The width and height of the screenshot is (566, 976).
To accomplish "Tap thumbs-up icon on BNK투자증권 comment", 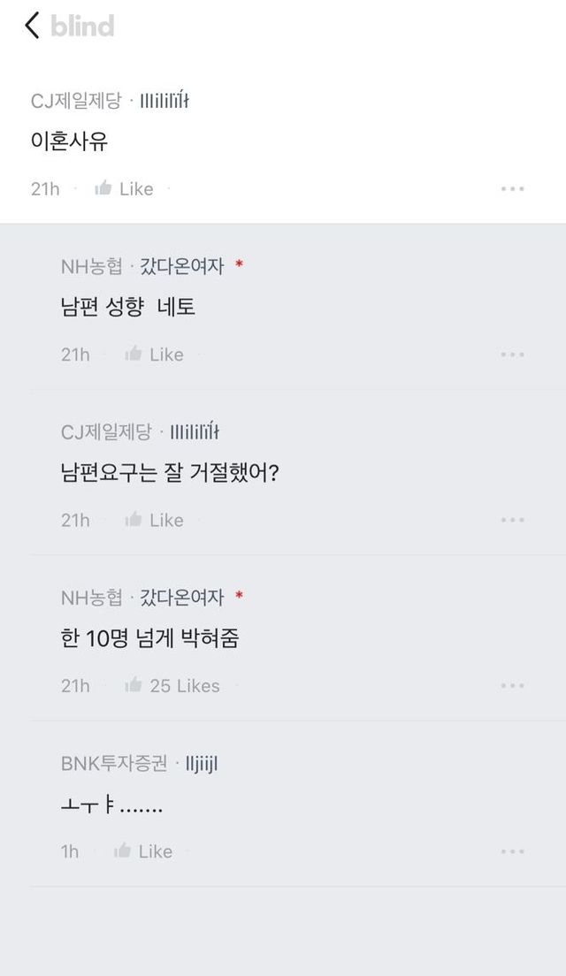I will [x=123, y=850].
